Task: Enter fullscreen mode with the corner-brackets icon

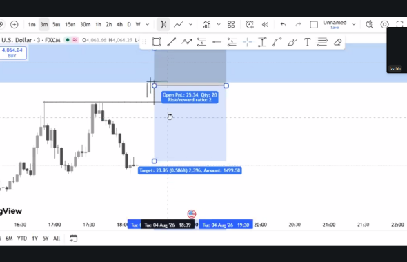Action: pyautogui.click(x=399, y=25)
